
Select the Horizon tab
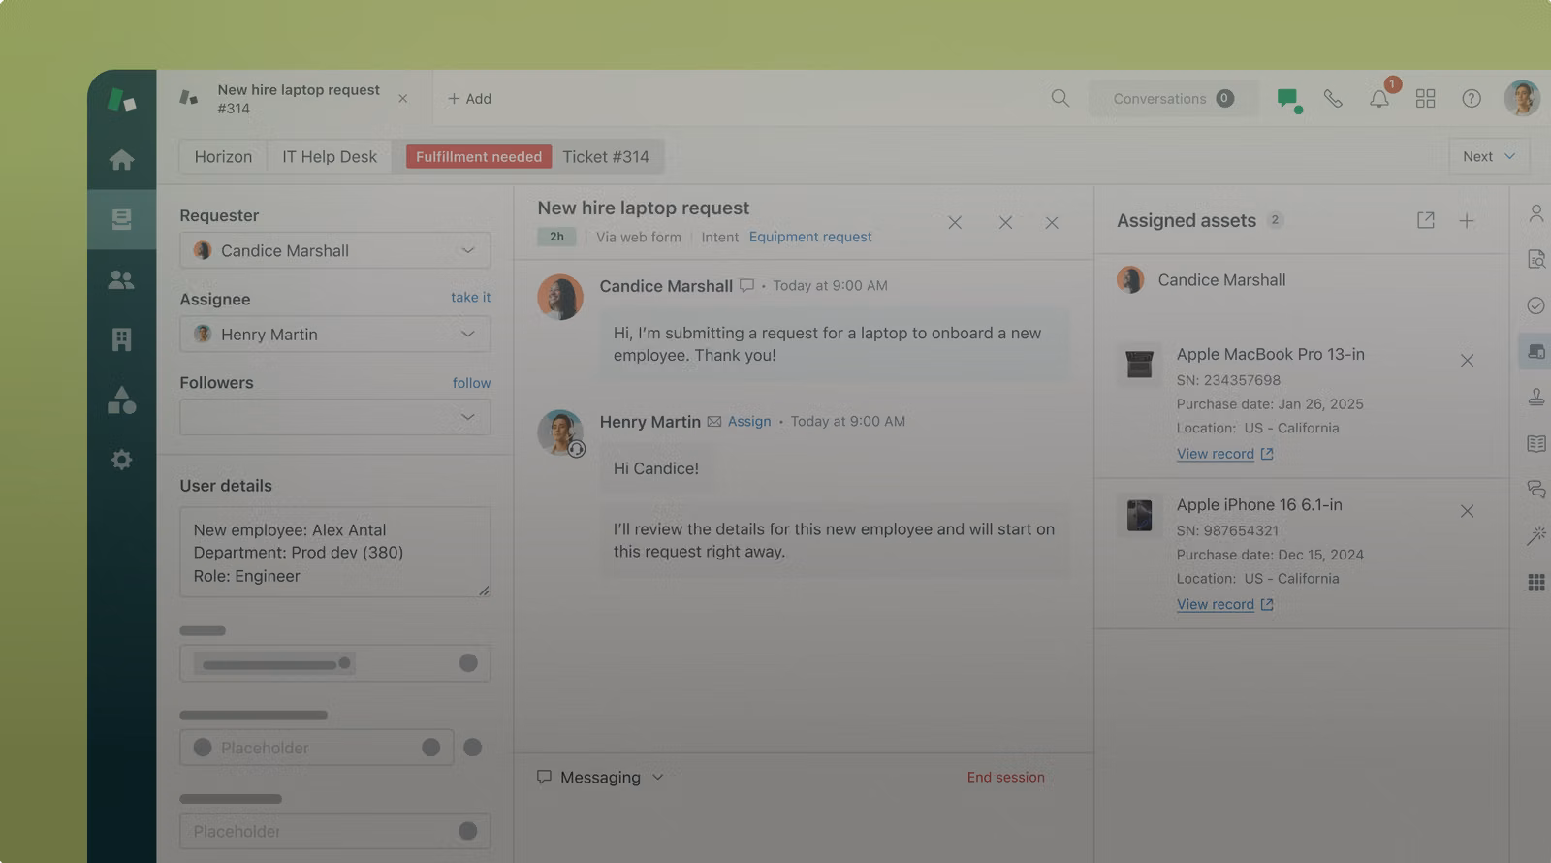tap(223, 156)
